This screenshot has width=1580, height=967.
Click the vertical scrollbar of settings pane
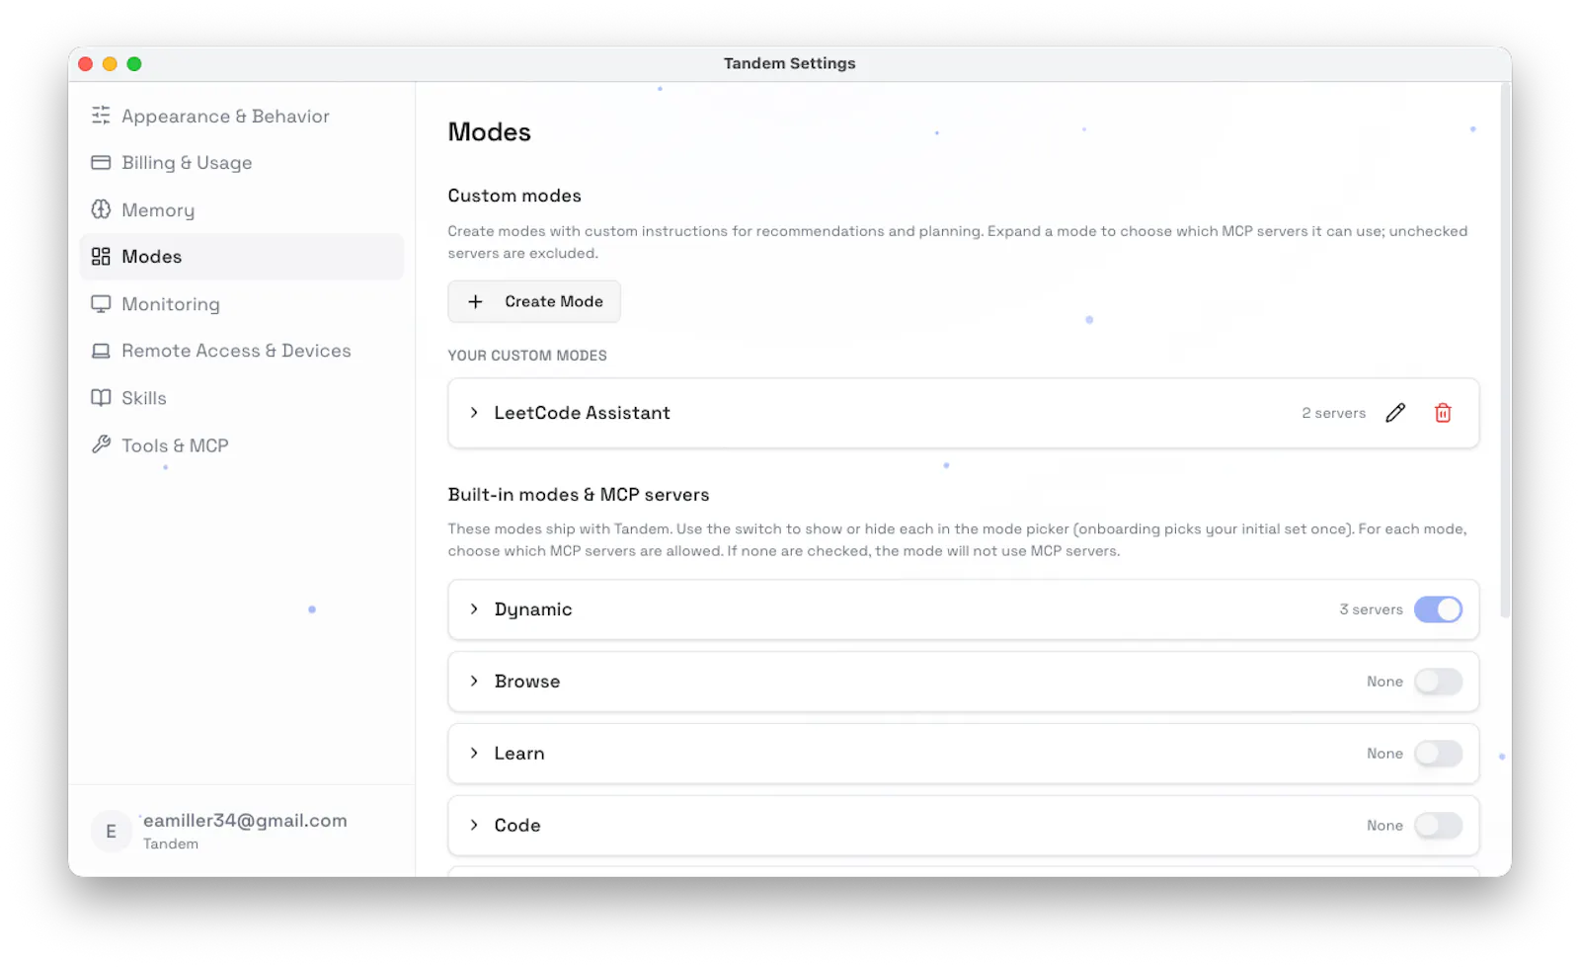tap(1505, 351)
